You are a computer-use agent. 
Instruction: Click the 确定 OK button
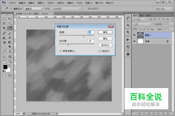[x=105, y=32]
